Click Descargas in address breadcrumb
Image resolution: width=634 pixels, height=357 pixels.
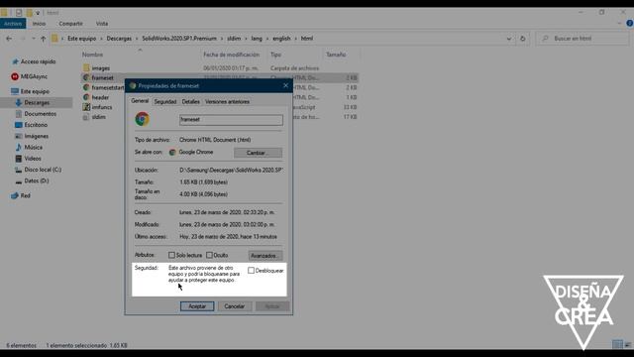point(119,39)
